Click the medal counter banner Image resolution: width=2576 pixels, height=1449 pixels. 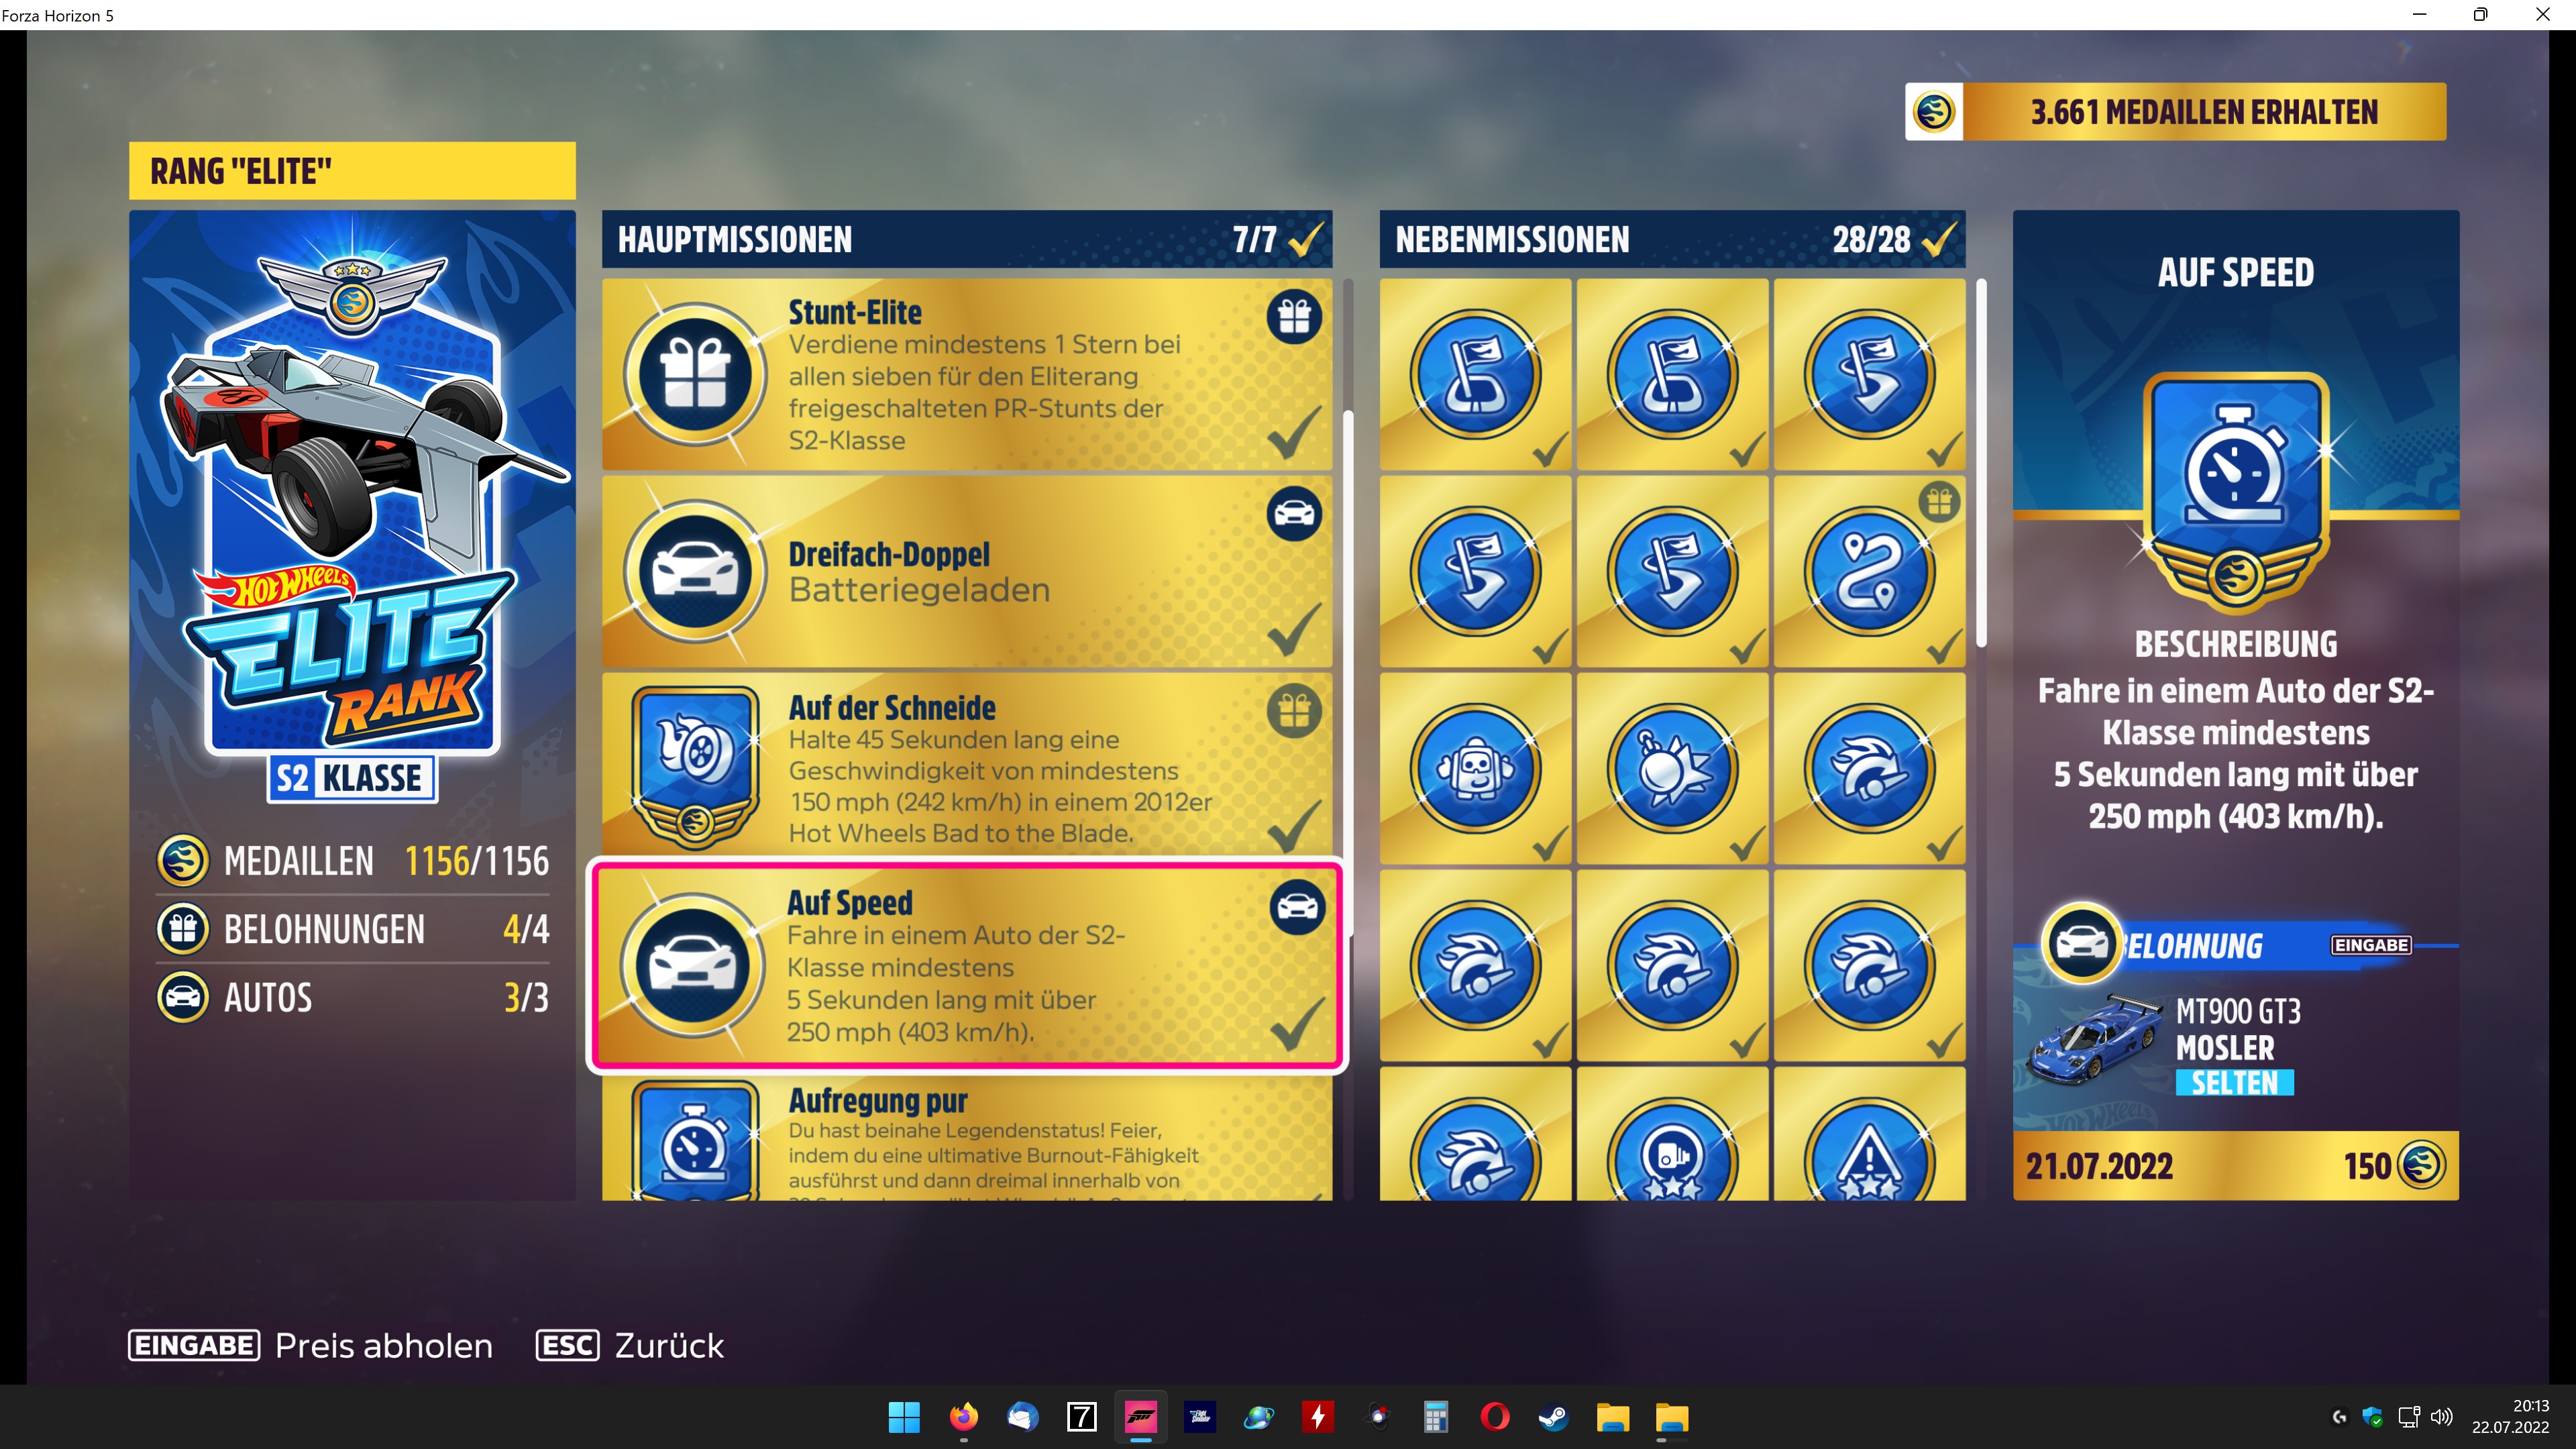(x=2175, y=112)
